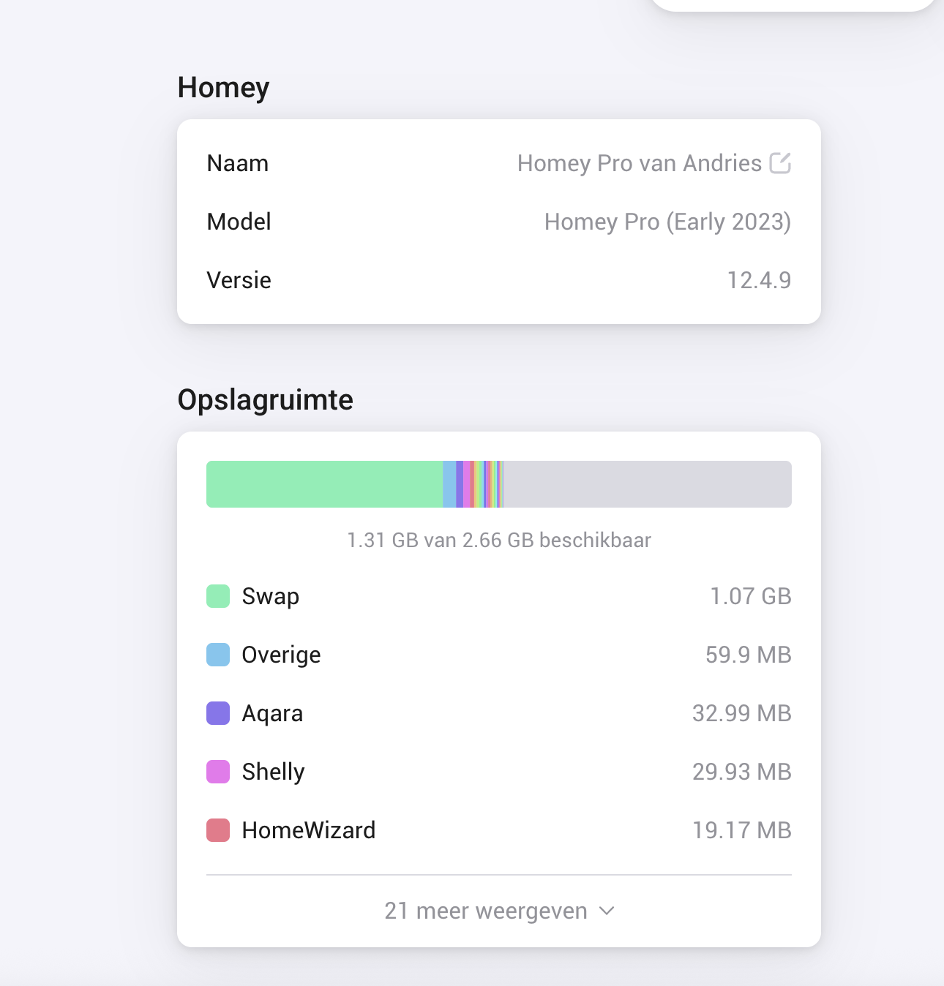
Task: Click the purple Aqara color swatch
Action: point(218,713)
